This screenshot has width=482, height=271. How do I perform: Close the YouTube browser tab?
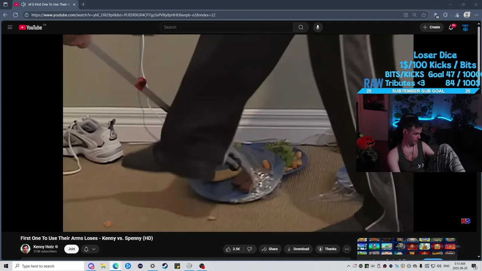(74, 5)
